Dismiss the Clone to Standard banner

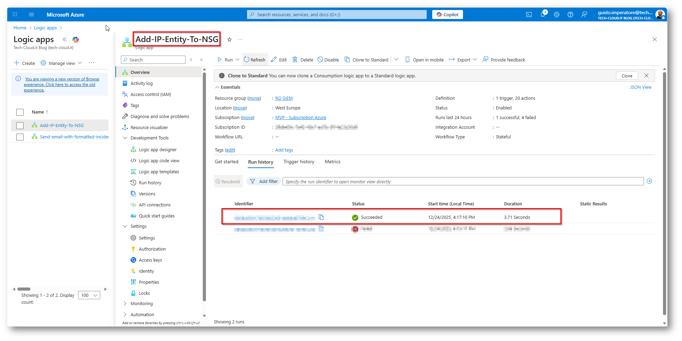tap(646, 76)
